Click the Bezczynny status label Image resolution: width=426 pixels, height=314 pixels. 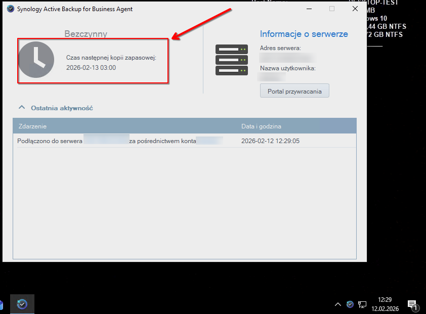pyautogui.click(x=86, y=34)
